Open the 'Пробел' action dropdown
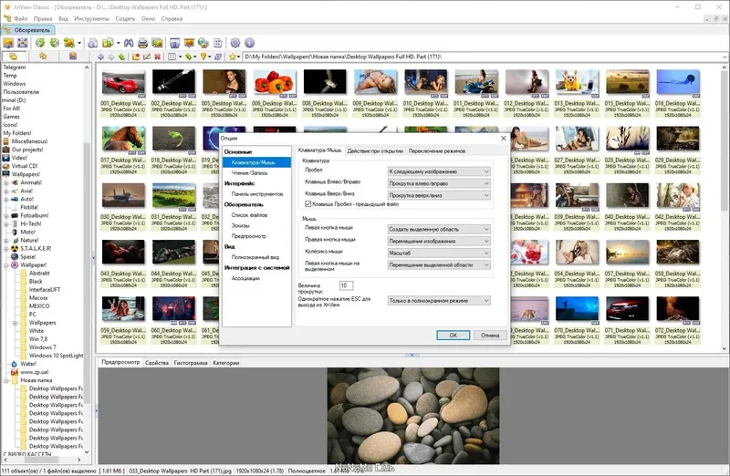730x476 pixels. 439,171
